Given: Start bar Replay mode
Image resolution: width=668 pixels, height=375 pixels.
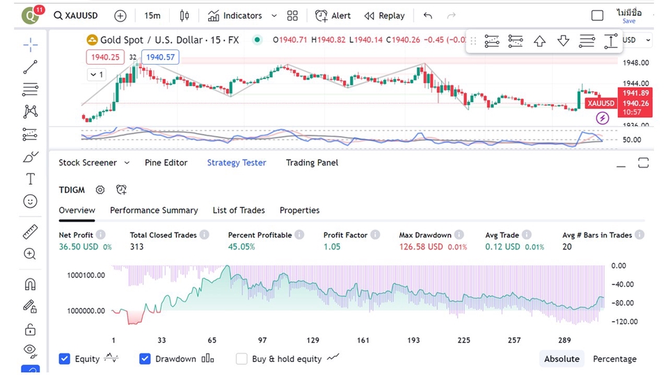Looking at the screenshot, I should [x=384, y=16].
